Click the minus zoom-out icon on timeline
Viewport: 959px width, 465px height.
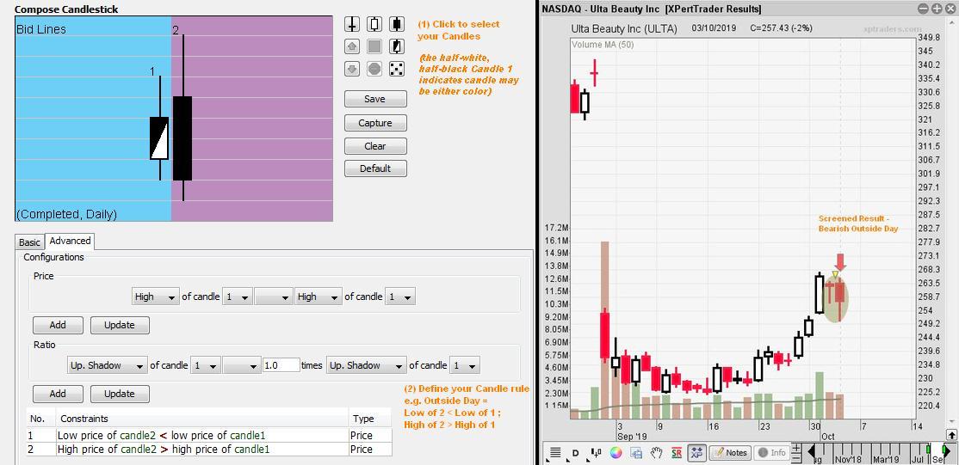(796, 457)
